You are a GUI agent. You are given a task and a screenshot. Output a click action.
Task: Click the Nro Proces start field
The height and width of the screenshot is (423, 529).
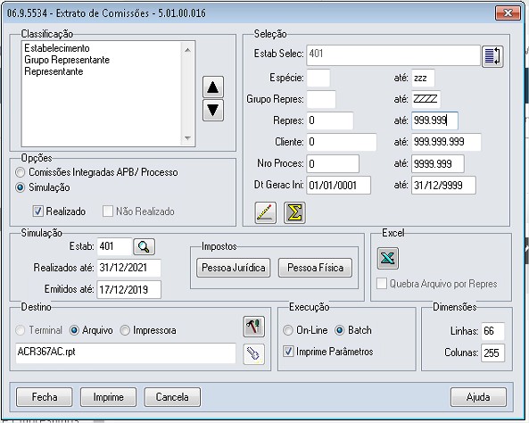tap(333, 163)
